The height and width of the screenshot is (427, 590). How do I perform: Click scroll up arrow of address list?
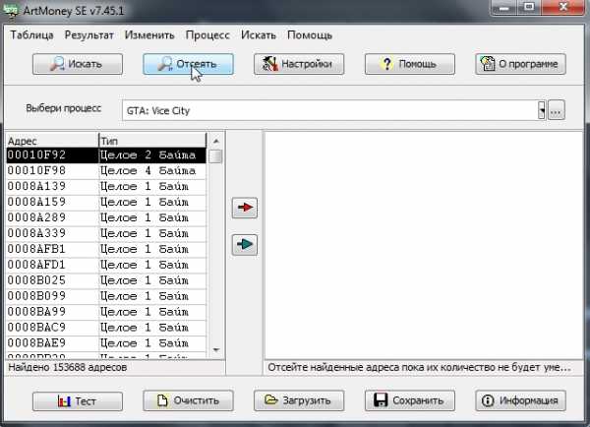point(216,141)
